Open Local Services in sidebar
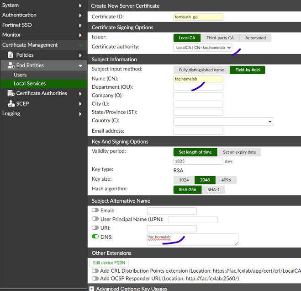This screenshot has height=291, width=301. 30,84
